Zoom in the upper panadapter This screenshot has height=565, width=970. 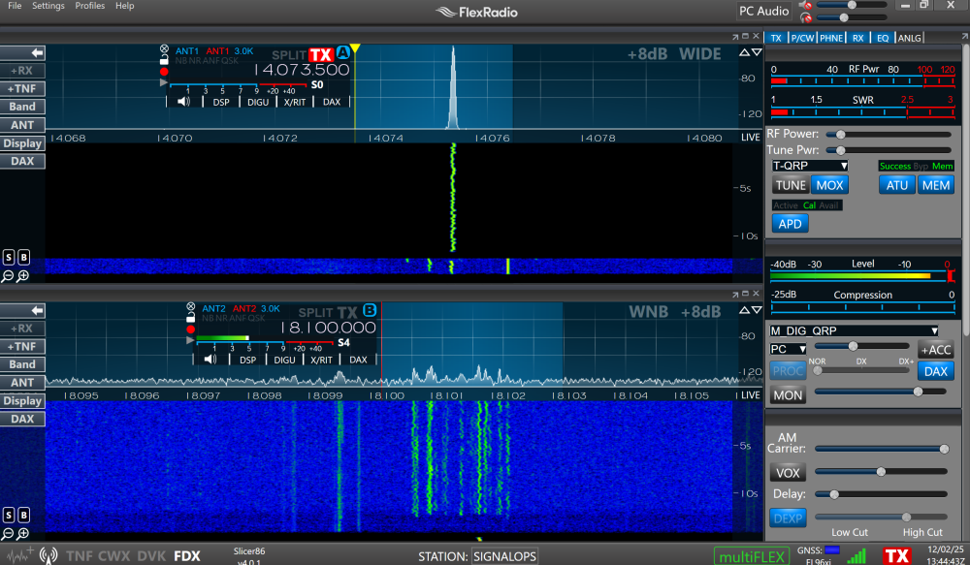(x=23, y=276)
